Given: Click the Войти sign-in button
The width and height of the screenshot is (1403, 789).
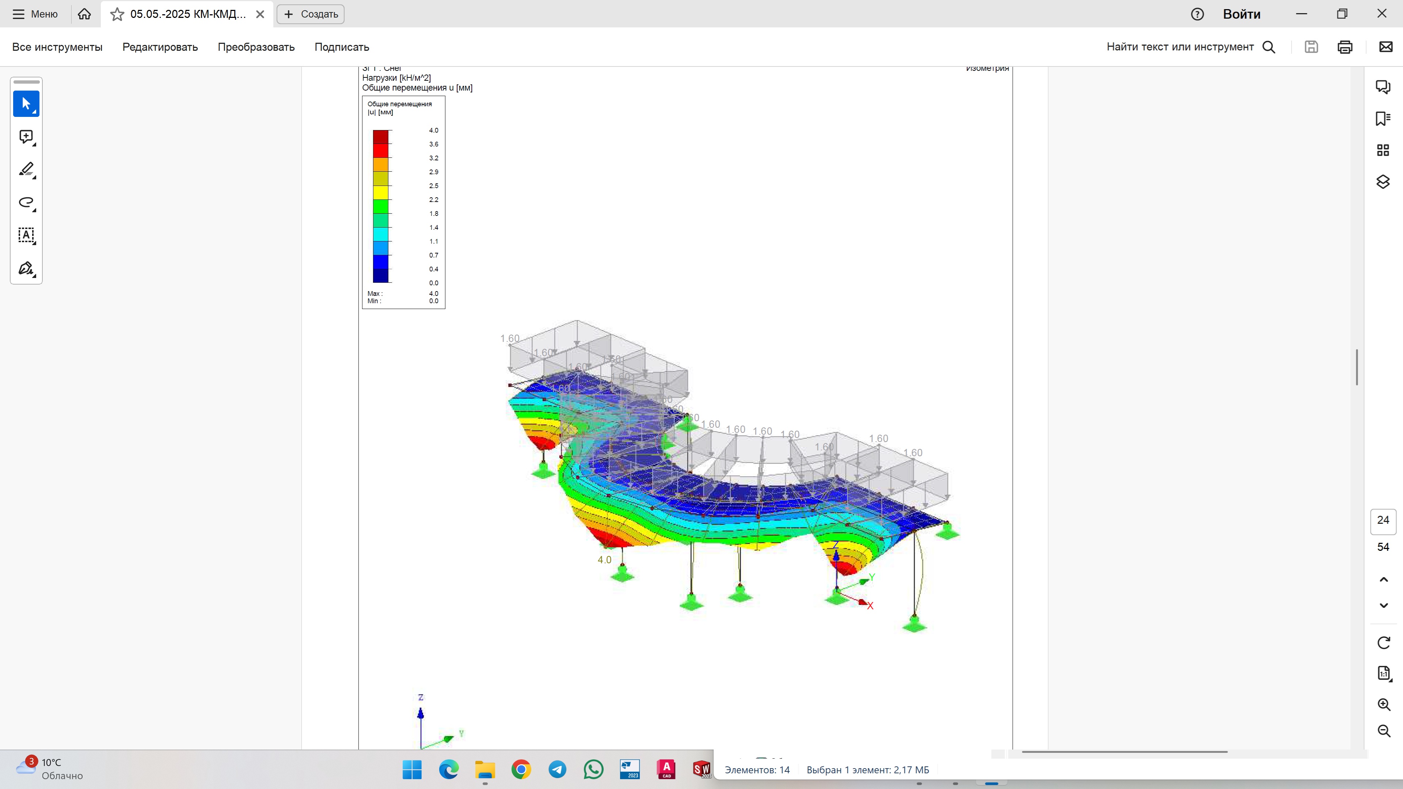Looking at the screenshot, I should [1241, 14].
